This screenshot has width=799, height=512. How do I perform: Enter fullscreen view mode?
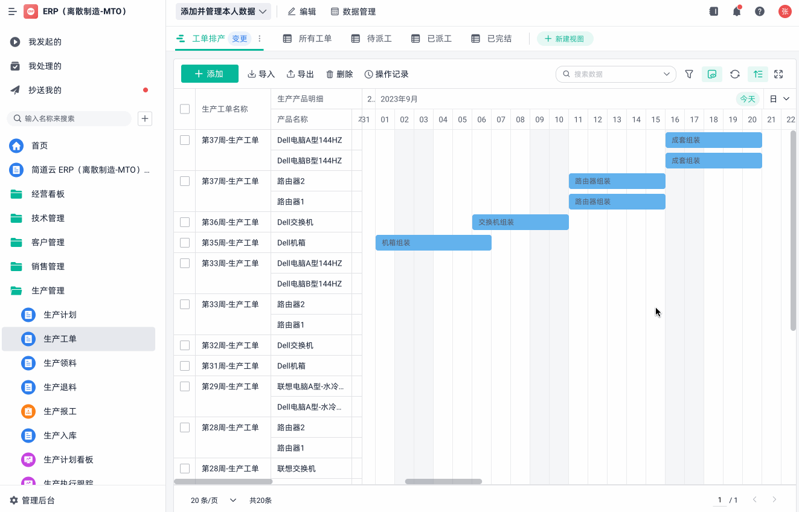778,74
